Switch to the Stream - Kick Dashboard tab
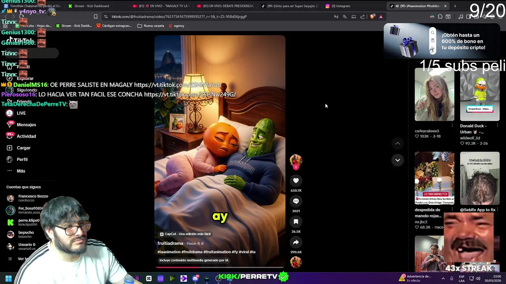Viewport: 506px width, 284px height. coord(92,6)
